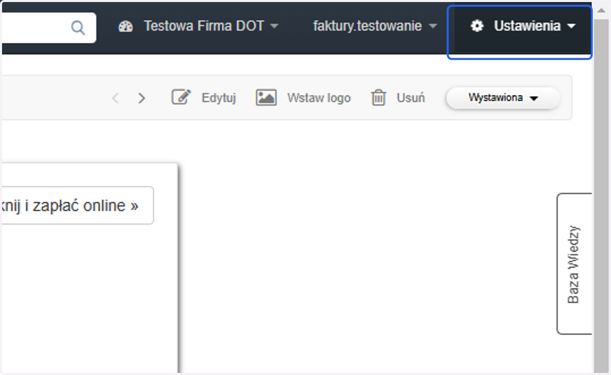Go to previous invoice arrow
611x375 pixels.
pos(115,98)
